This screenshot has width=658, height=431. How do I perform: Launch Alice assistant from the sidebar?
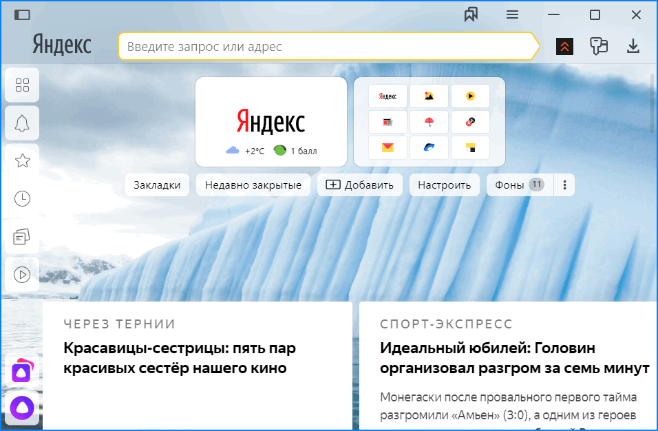point(21,408)
